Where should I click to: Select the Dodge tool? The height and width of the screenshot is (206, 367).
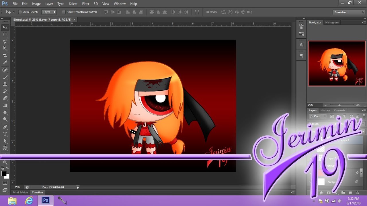5,119
